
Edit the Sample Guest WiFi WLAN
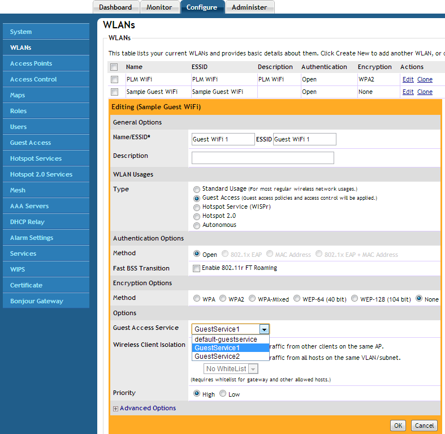click(408, 92)
